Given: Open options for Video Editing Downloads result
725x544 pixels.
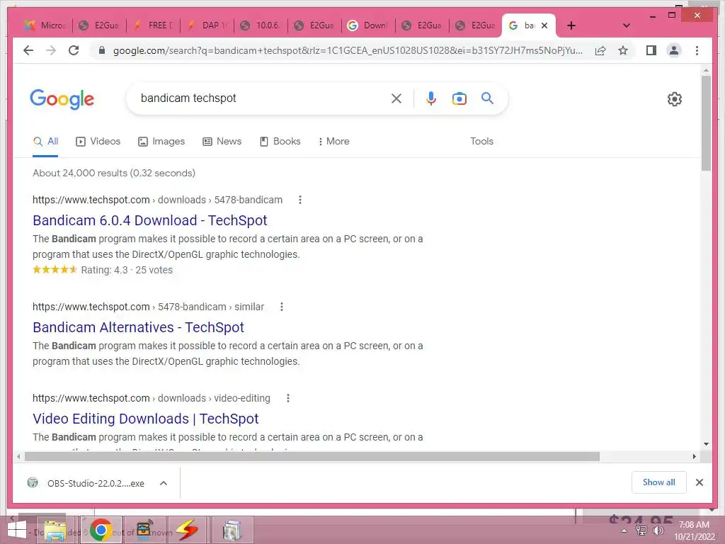Looking at the screenshot, I should [x=288, y=398].
